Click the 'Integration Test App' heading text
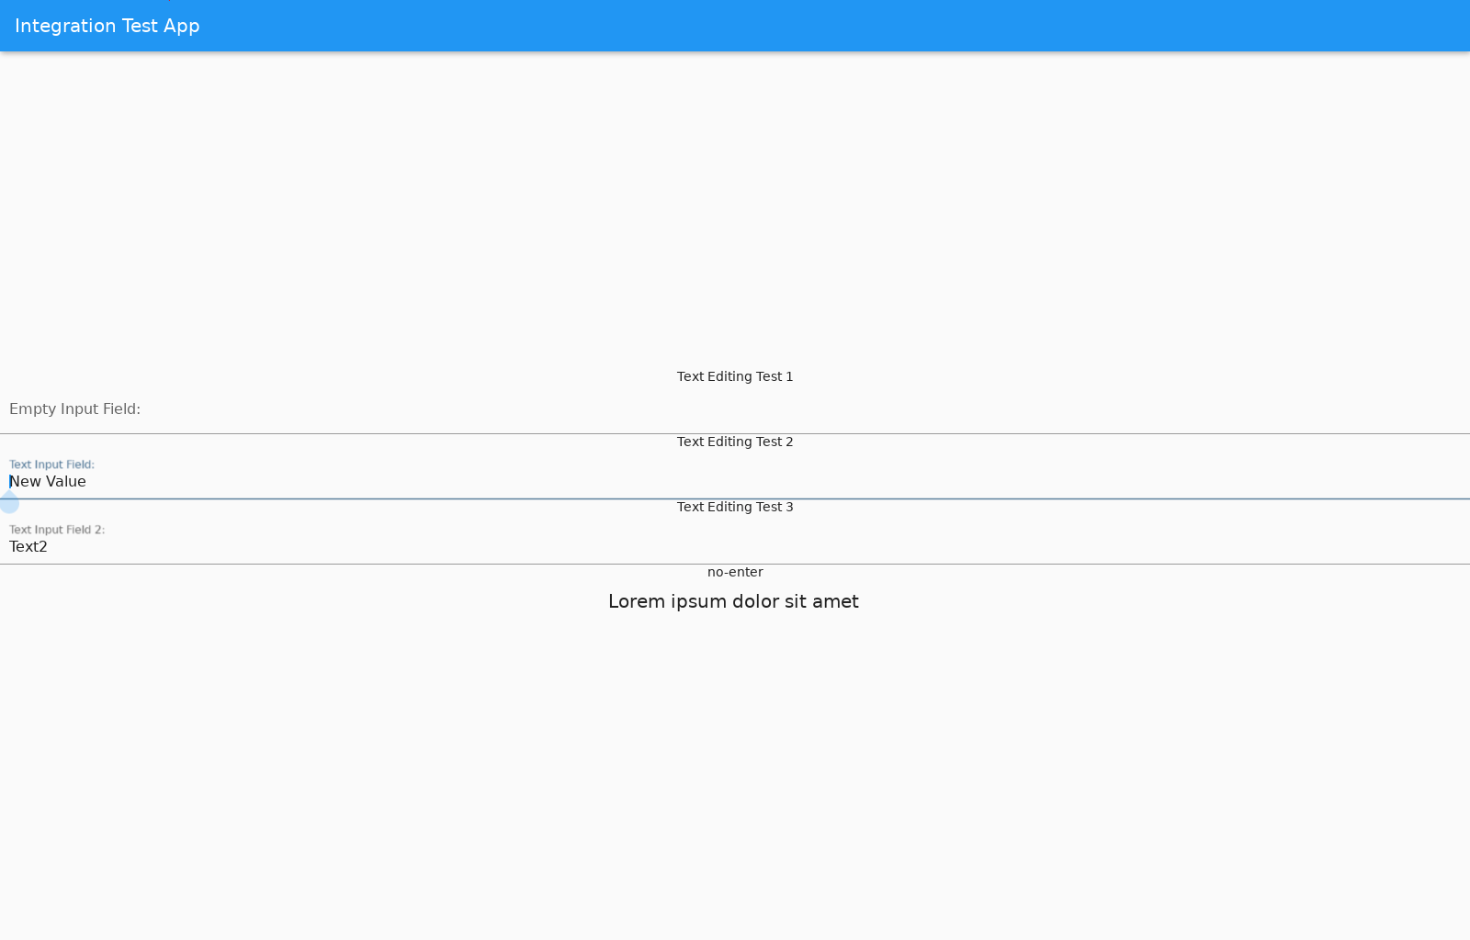This screenshot has height=940, width=1470. coord(107,26)
